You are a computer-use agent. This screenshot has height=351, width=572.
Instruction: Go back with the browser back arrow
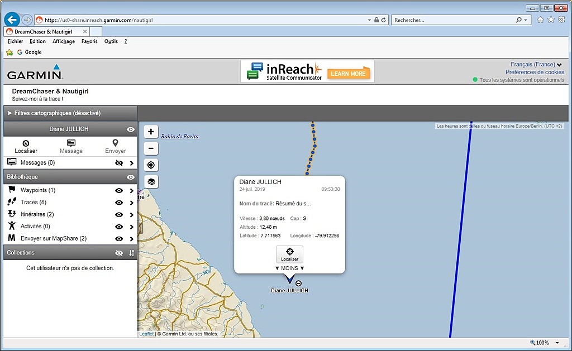click(x=12, y=20)
